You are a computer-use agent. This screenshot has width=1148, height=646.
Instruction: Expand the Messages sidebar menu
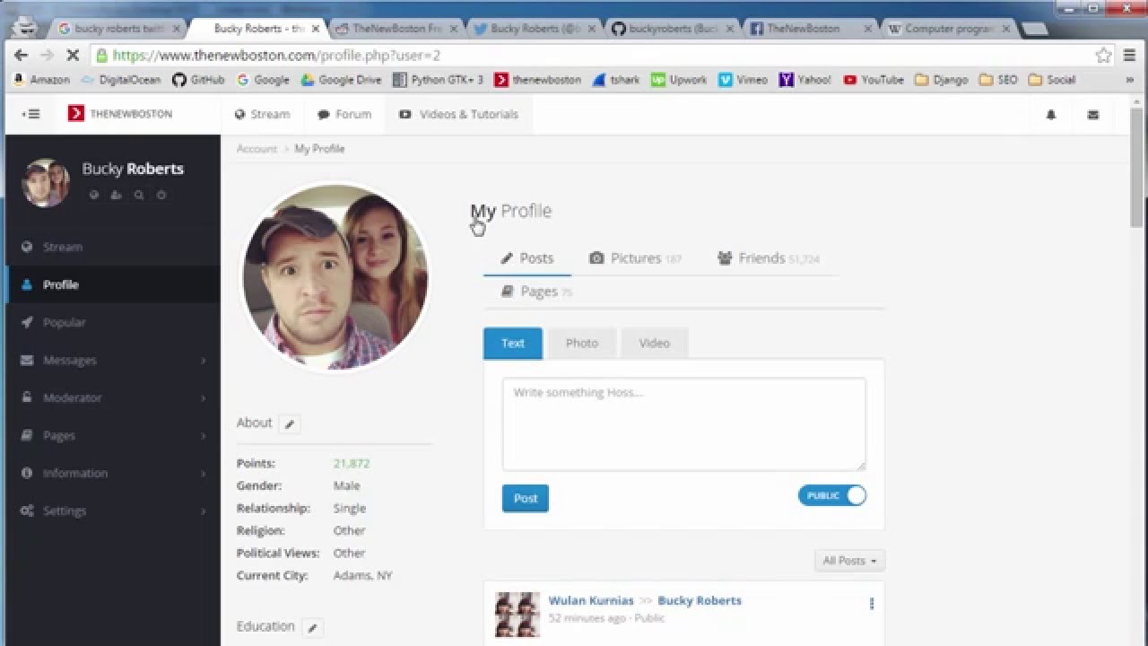(x=113, y=360)
